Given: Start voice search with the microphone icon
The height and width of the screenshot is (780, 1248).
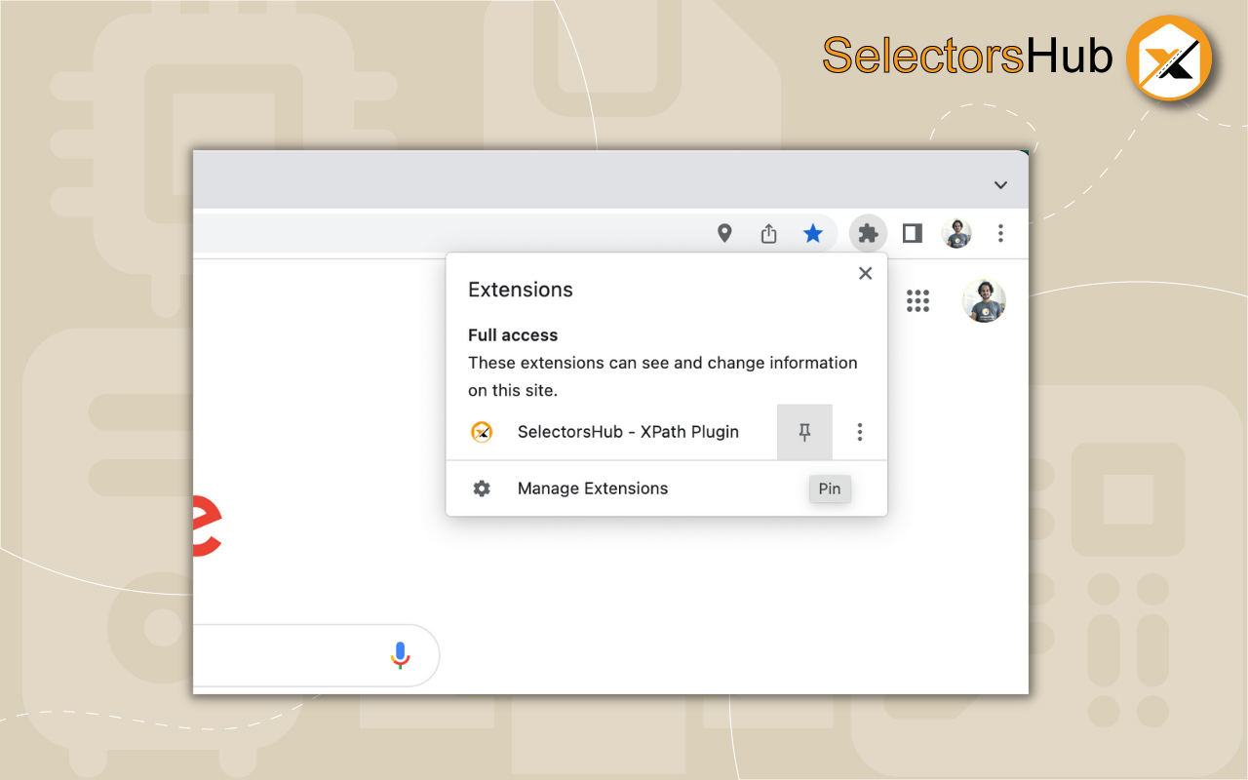Looking at the screenshot, I should [400, 655].
